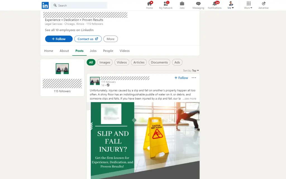The width and height of the screenshot is (286, 179).
Task: Expand post text with see more
Action: pyautogui.click(x=189, y=98)
